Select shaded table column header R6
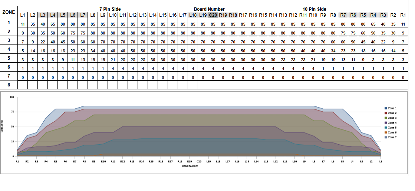The image size is (415, 191). point(353,15)
